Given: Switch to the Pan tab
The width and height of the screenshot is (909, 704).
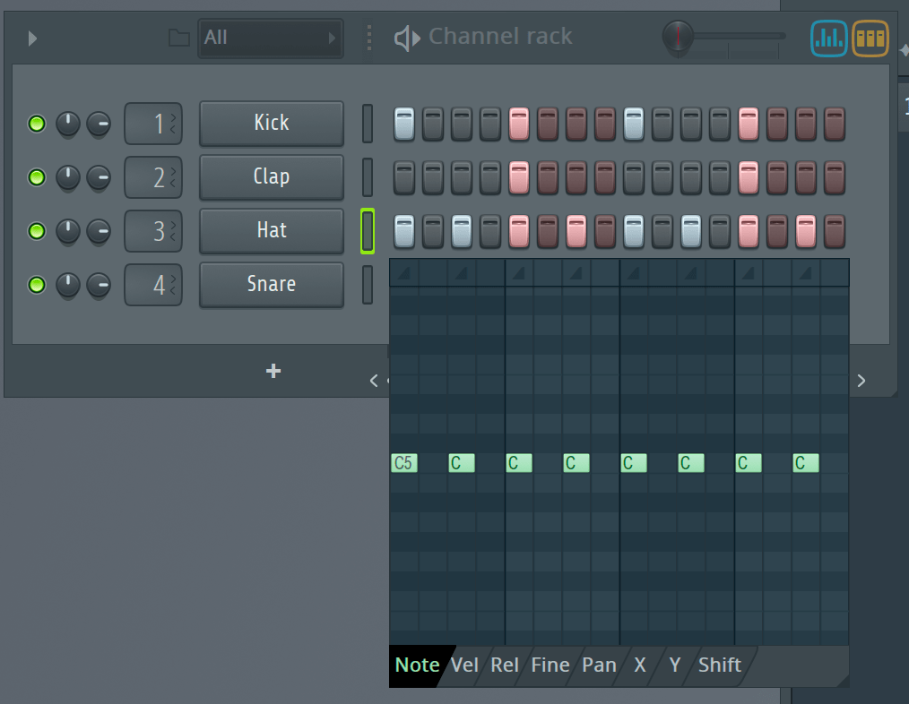Looking at the screenshot, I should coord(599,665).
